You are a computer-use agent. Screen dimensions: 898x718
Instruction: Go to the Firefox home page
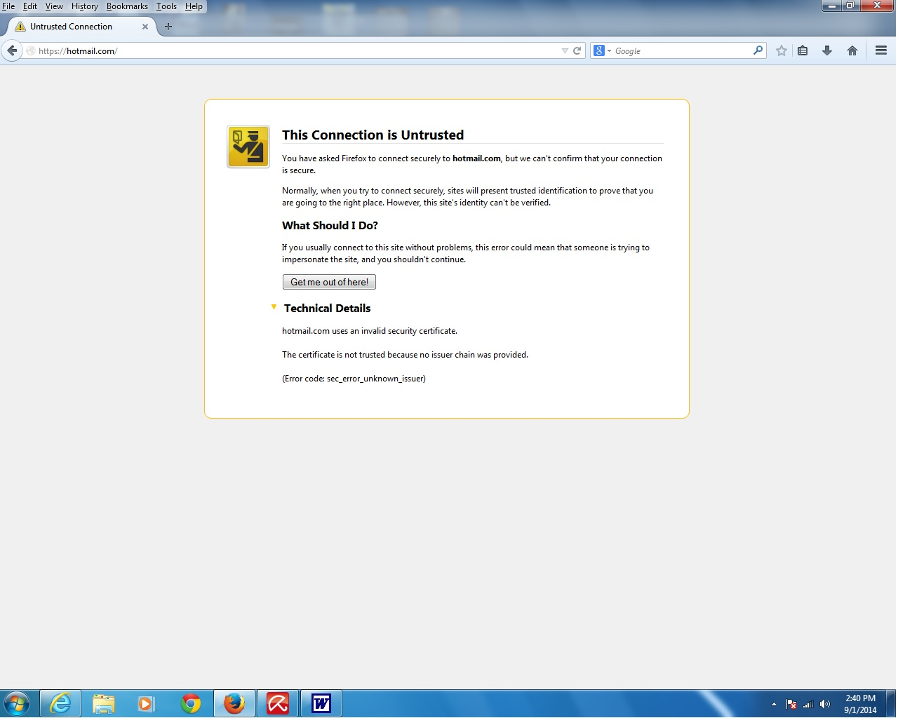click(852, 50)
